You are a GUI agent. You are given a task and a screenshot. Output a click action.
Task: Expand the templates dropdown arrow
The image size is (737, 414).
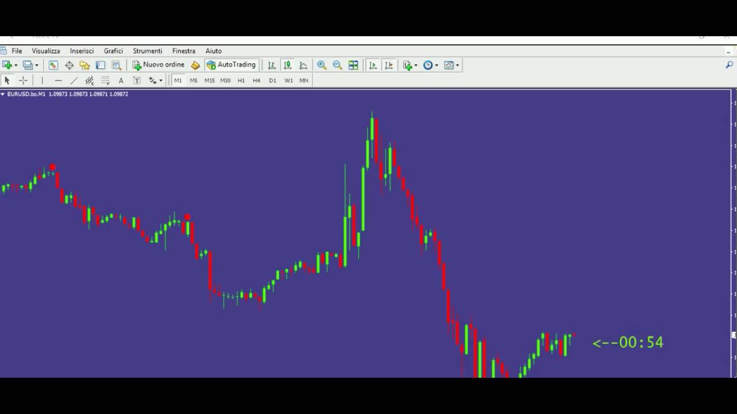pyautogui.click(x=458, y=66)
